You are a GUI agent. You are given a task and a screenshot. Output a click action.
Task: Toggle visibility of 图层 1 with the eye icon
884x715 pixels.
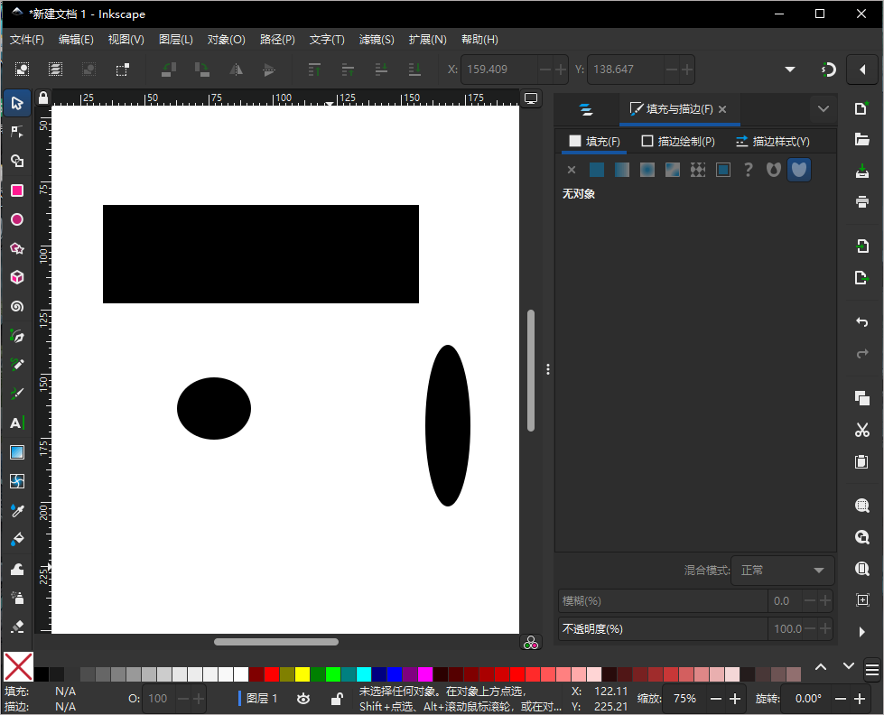[x=302, y=698]
